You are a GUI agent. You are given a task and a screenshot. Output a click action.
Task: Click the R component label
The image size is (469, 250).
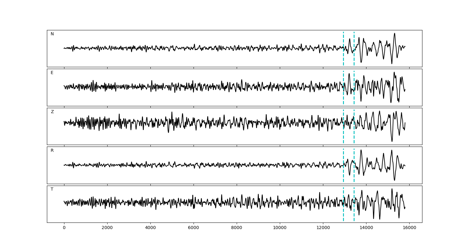52,151
